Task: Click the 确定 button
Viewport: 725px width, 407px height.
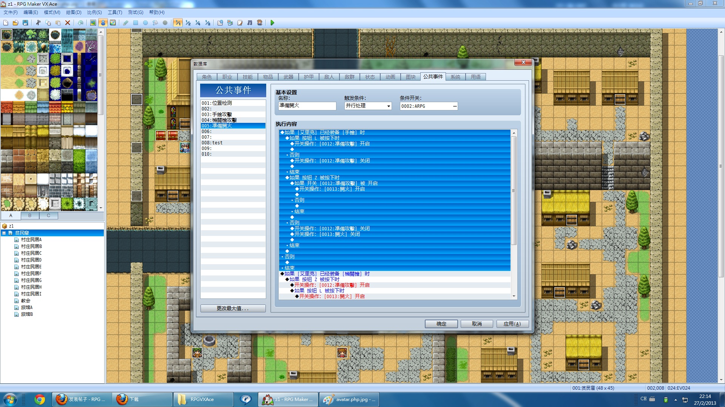Action: (x=441, y=324)
